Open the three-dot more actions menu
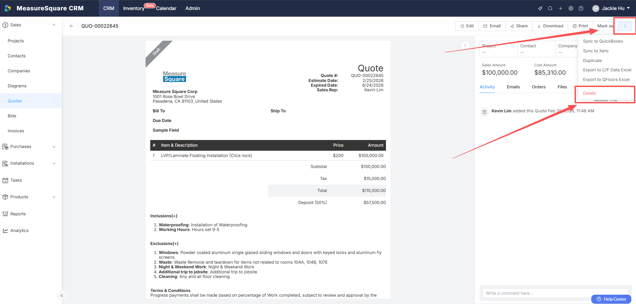Viewport: 636px width, 304px height. pos(625,26)
